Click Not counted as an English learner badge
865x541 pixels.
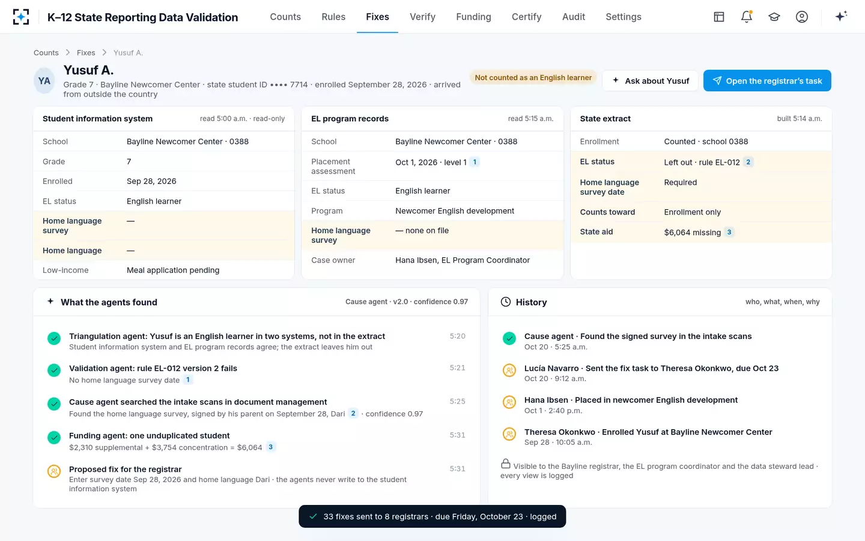533,78
